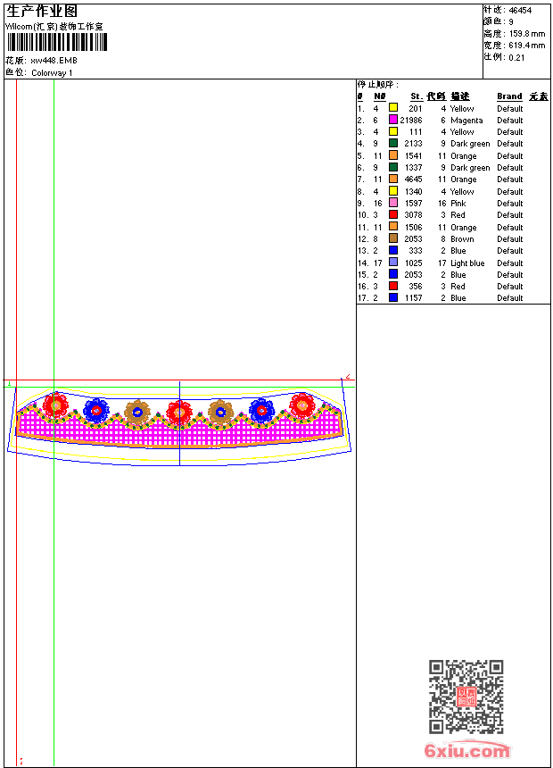The height and width of the screenshot is (768, 553).
Task: Click the 'Magenta' description text
Action: tap(466, 121)
